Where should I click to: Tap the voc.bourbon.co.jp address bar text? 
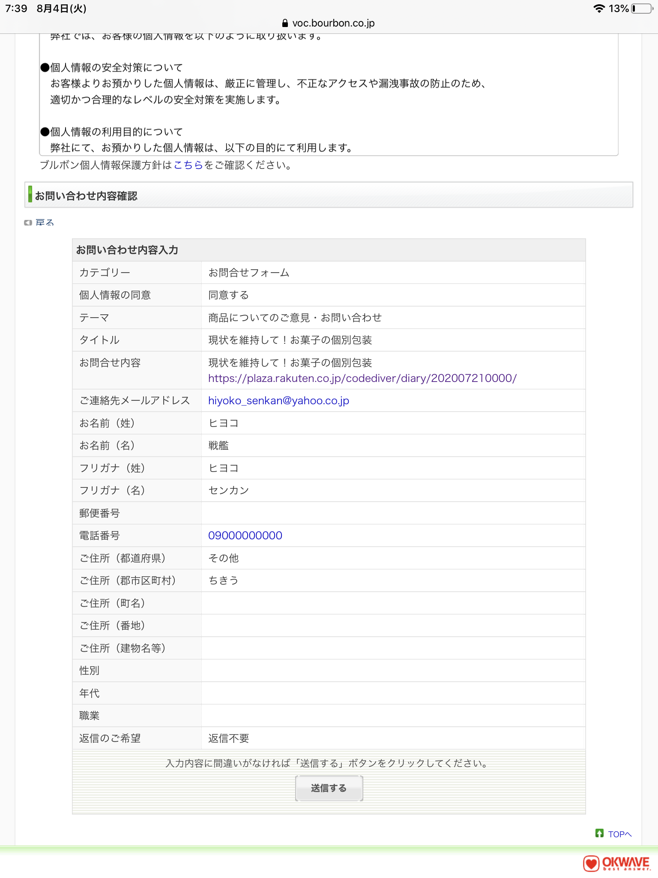click(333, 23)
